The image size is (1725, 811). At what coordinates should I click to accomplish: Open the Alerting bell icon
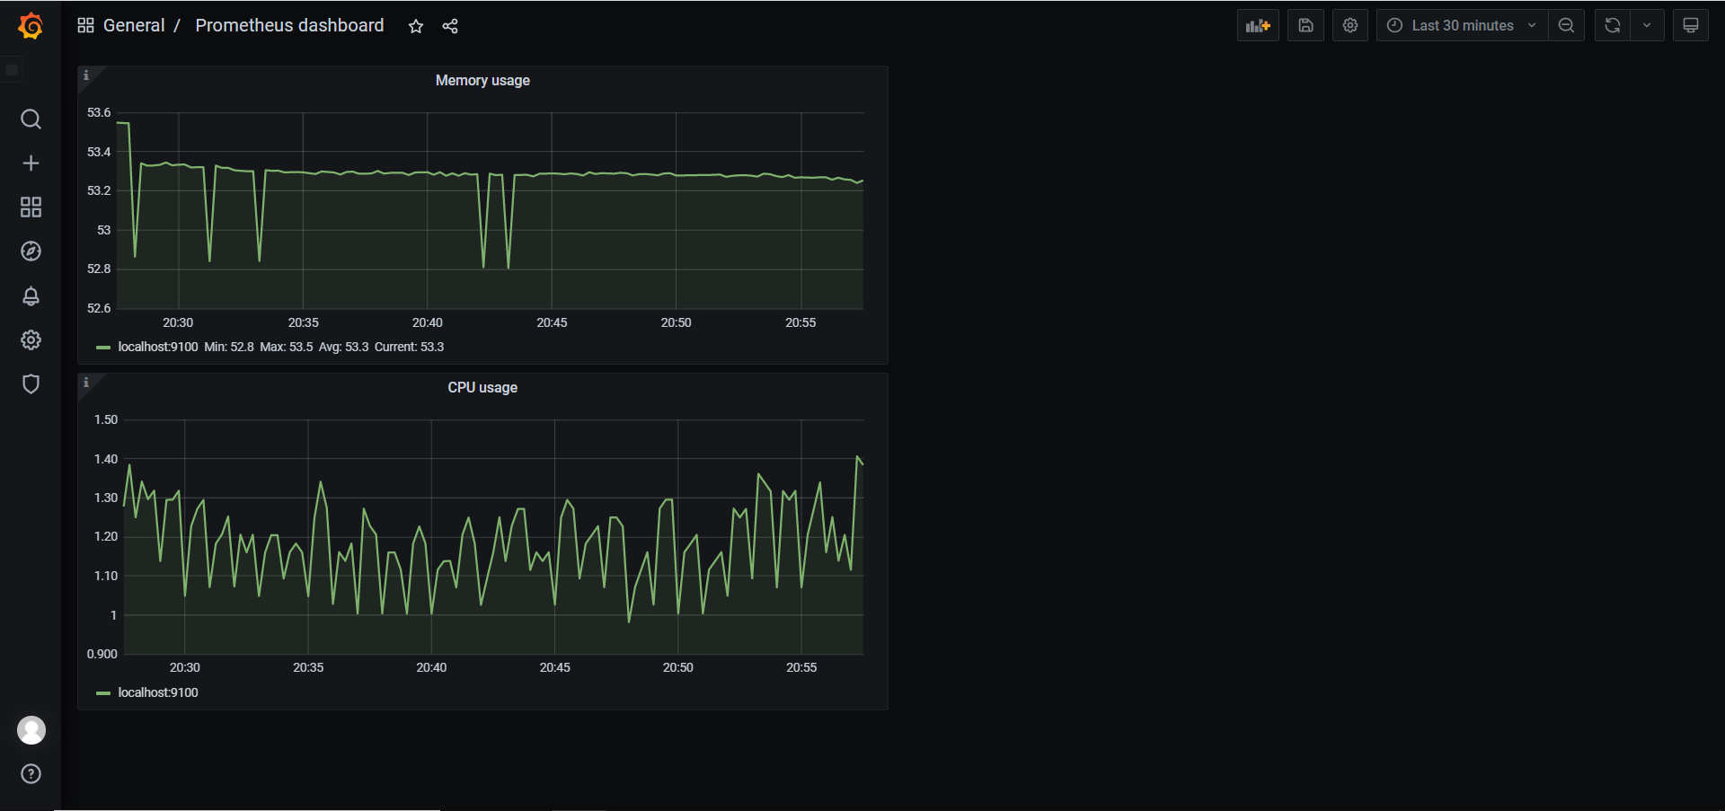point(31,295)
